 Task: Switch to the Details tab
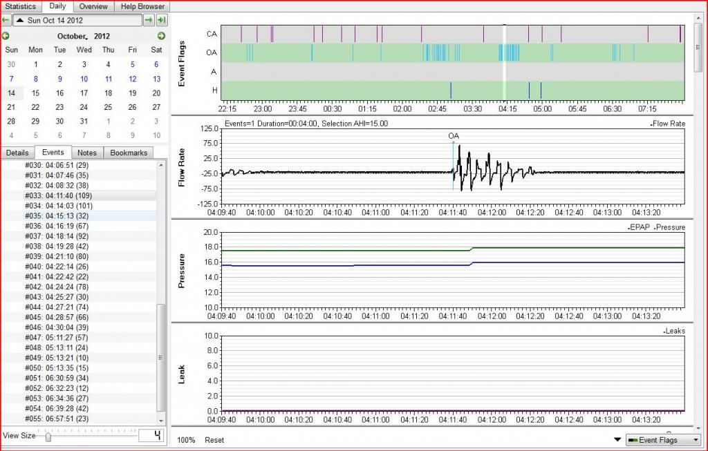click(x=17, y=153)
